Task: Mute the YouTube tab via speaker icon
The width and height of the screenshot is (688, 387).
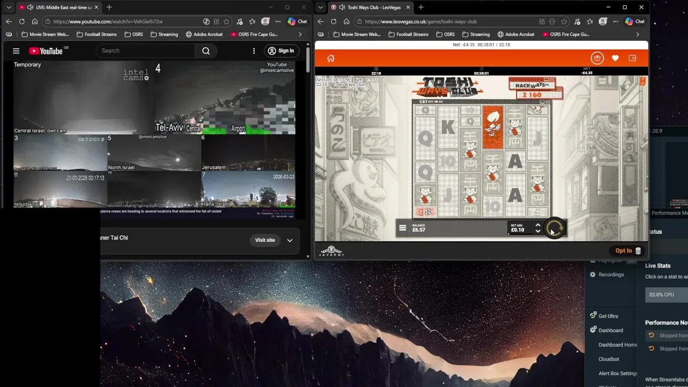Action: (30, 8)
